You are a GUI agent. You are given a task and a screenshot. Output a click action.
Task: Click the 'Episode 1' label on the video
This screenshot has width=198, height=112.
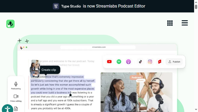[x=141, y=80]
